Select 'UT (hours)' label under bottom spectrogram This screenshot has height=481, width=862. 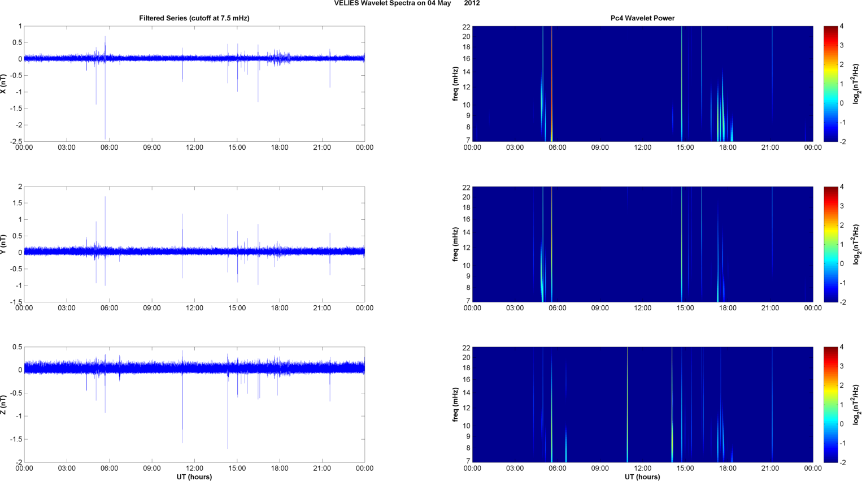coord(642,476)
